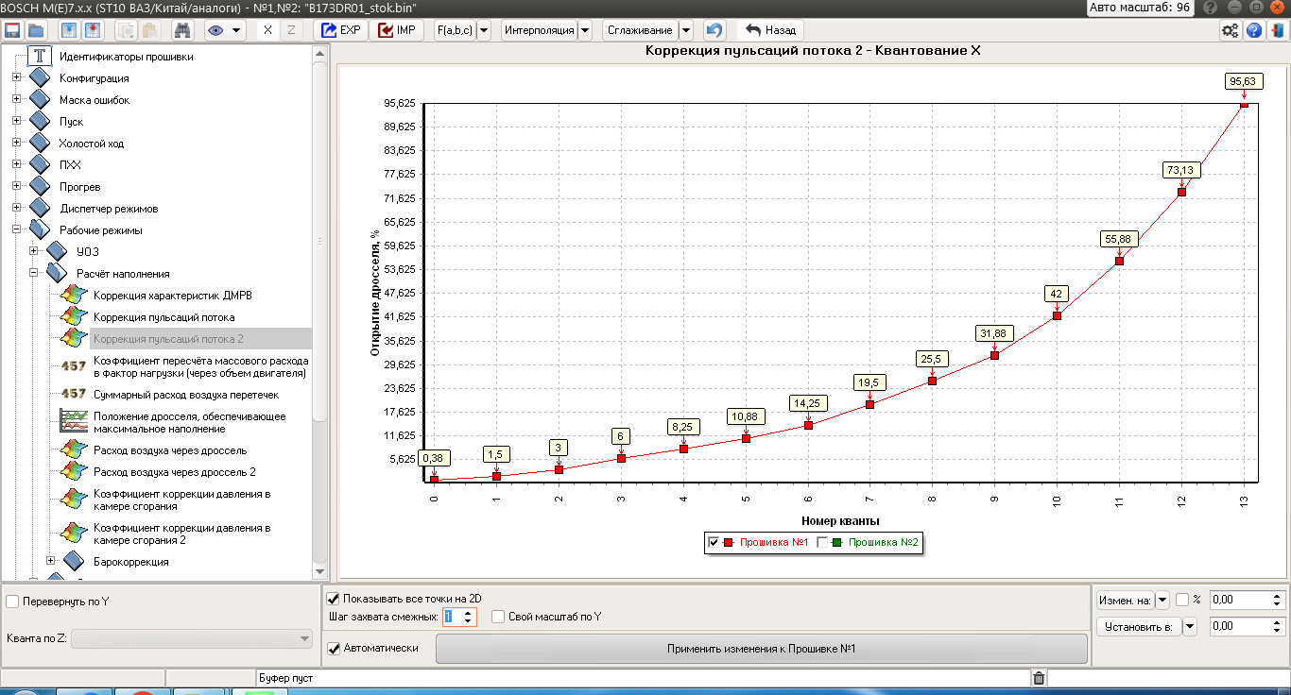Screen dimensions: 1291x695
Task: Click the open folder icon in toolbar
Action: click(36, 30)
